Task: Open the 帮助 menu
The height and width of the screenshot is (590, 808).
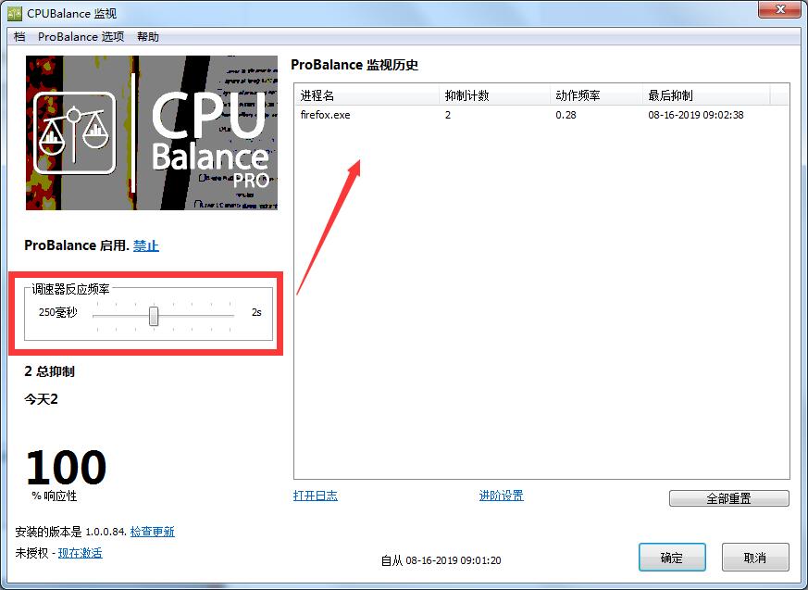Action: click(148, 37)
